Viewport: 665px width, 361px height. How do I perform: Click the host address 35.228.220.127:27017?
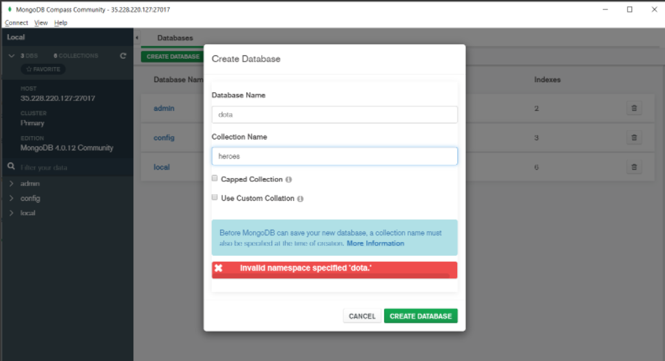click(57, 98)
